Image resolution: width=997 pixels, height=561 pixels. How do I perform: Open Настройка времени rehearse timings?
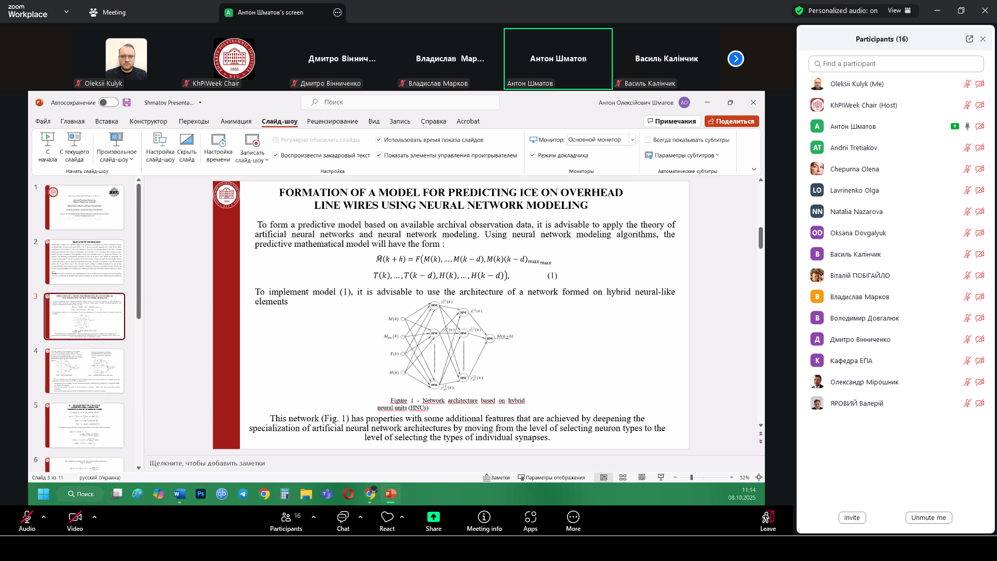click(x=218, y=147)
